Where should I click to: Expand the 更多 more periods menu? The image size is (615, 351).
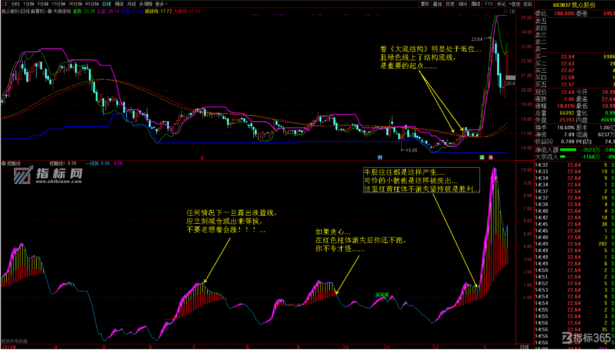pos(161,3)
